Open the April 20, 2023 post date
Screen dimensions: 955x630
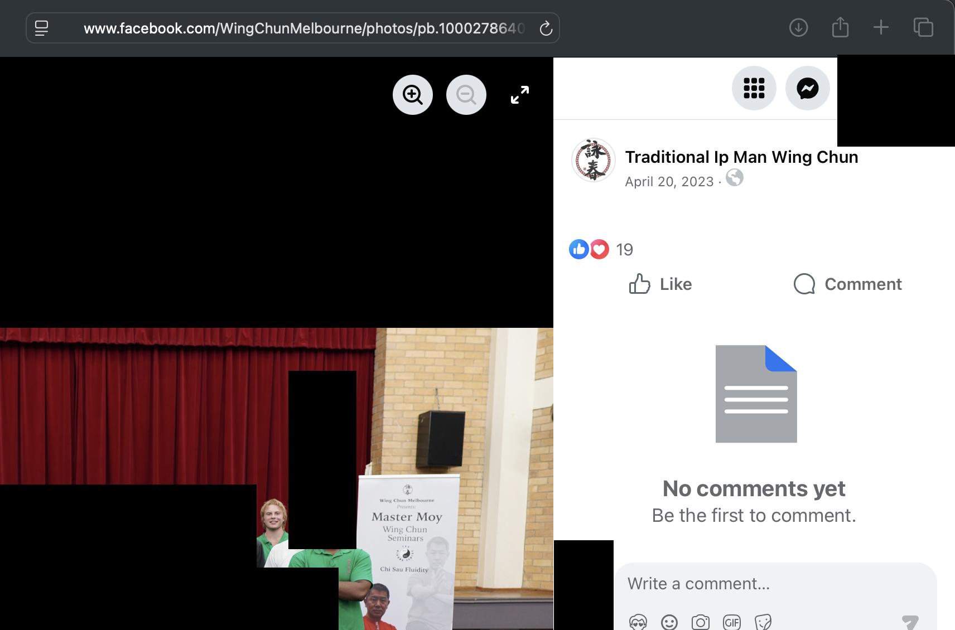pyautogui.click(x=669, y=182)
